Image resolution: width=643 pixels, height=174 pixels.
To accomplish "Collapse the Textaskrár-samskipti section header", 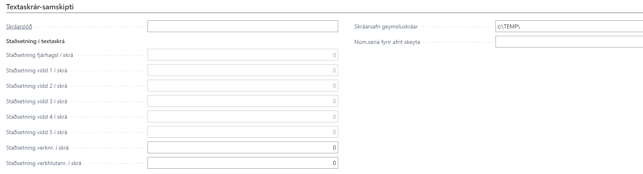I will 40,7.
